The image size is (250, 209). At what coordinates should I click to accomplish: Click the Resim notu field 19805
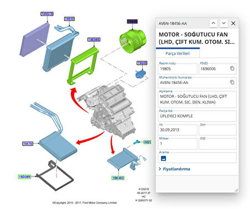click(x=178, y=69)
